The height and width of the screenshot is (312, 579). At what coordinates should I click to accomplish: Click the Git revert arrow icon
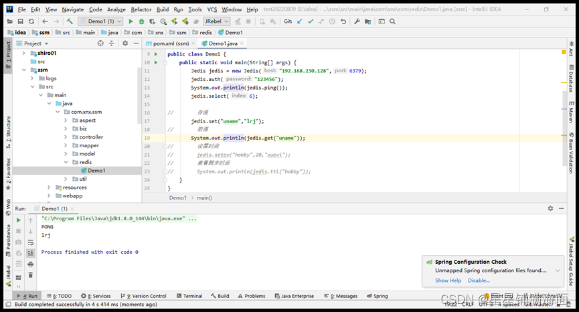(343, 21)
